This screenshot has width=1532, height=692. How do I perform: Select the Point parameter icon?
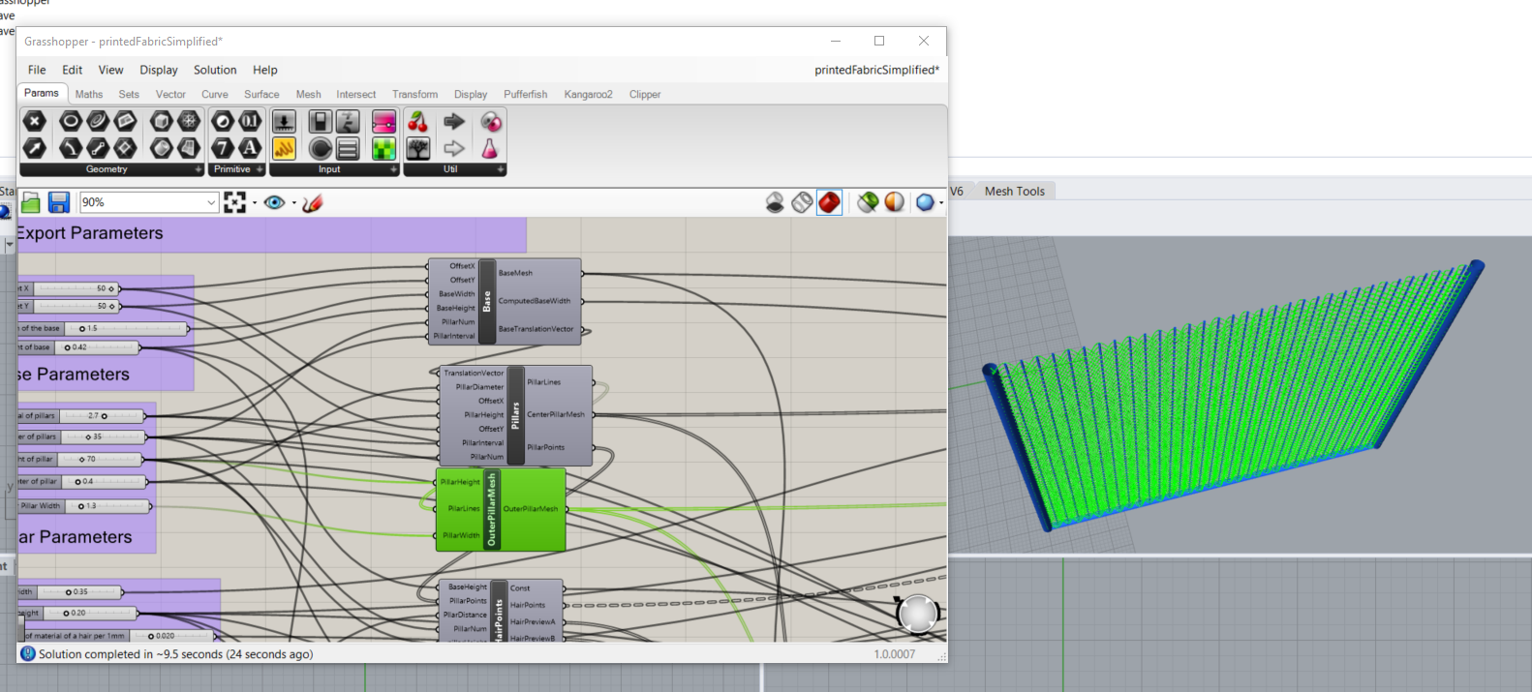coord(35,121)
